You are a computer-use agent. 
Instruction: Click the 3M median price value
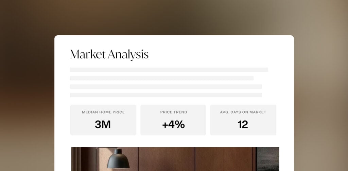pyautogui.click(x=103, y=125)
